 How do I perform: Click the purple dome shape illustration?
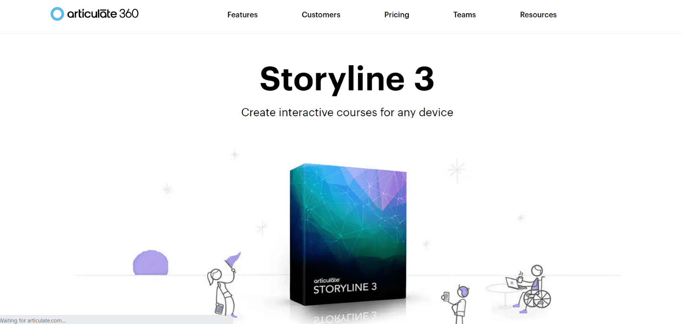(x=150, y=262)
